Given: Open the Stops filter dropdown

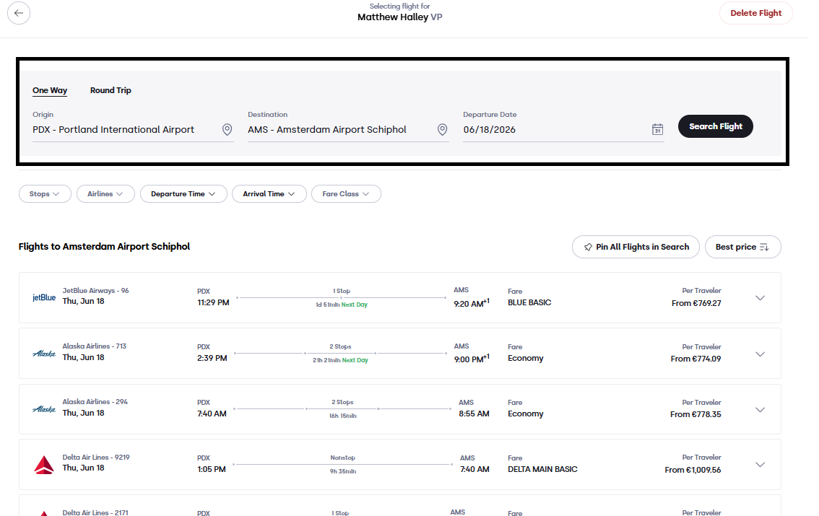Looking at the screenshot, I should tap(45, 194).
